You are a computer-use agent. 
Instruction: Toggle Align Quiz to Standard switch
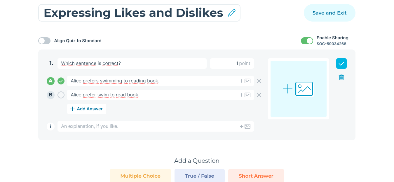click(x=44, y=41)
